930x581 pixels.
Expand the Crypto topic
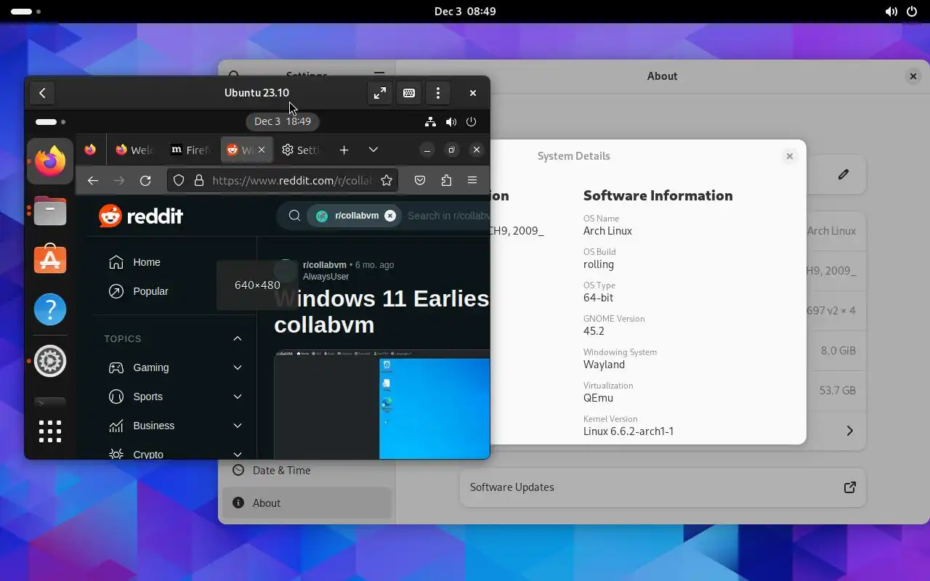pyautogui.click(x=237, y=453)
